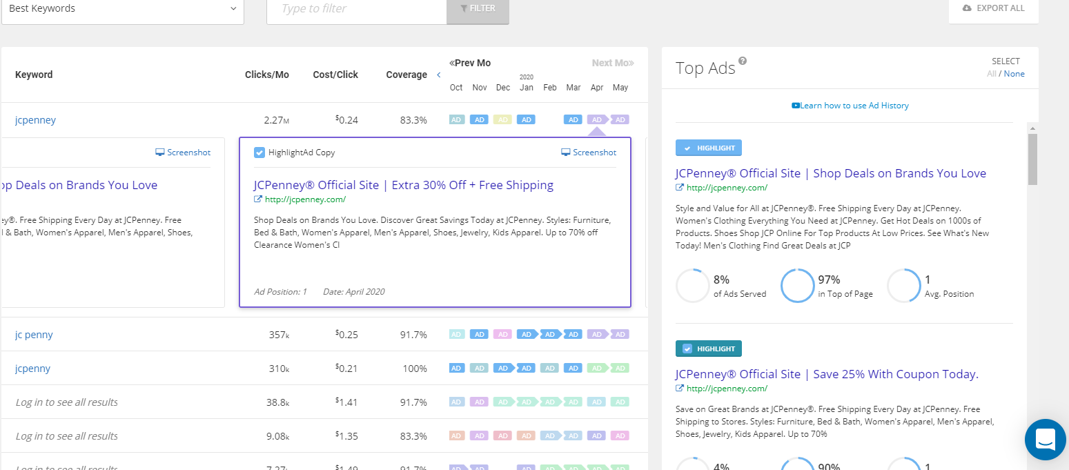Click the Avg. Position 1 gauge
The width and height of the screenshot is (1069, 470).
904,286
